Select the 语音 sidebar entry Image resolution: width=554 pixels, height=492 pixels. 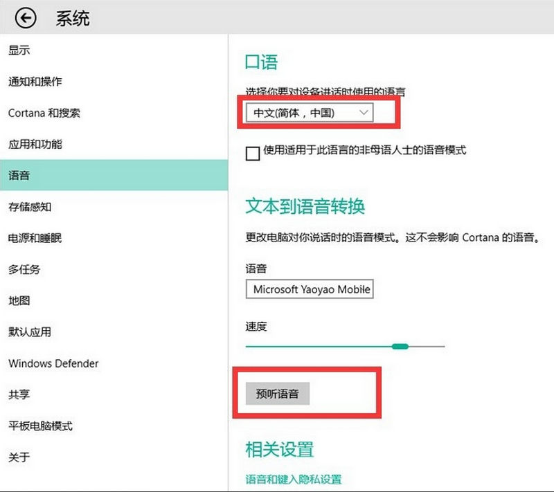[x=18, y=175]
